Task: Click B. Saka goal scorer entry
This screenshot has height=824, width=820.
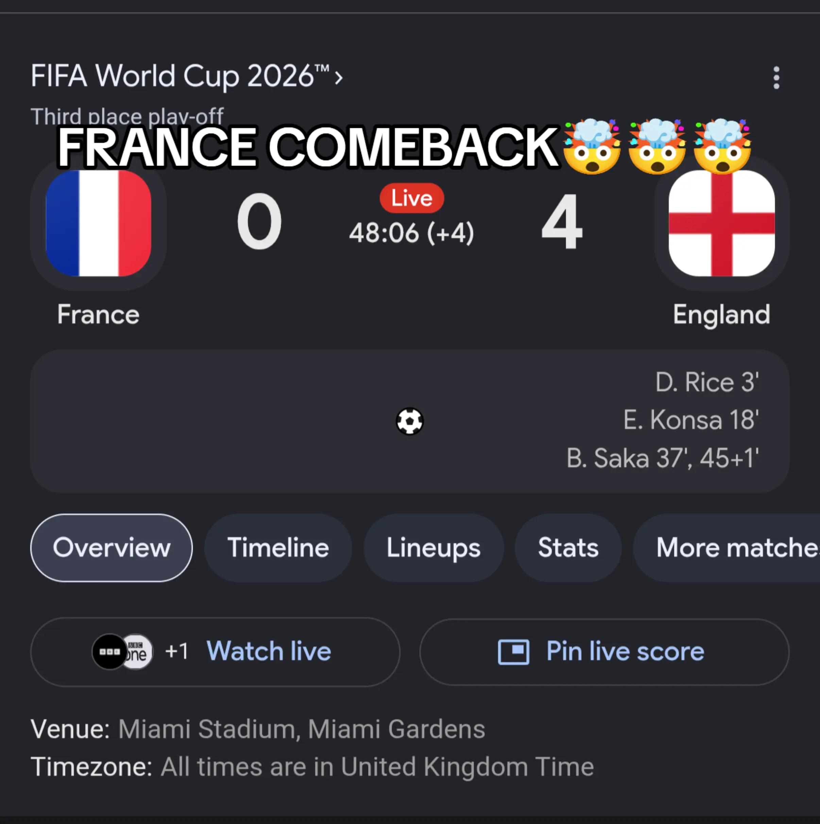Action: pos(662,458)
